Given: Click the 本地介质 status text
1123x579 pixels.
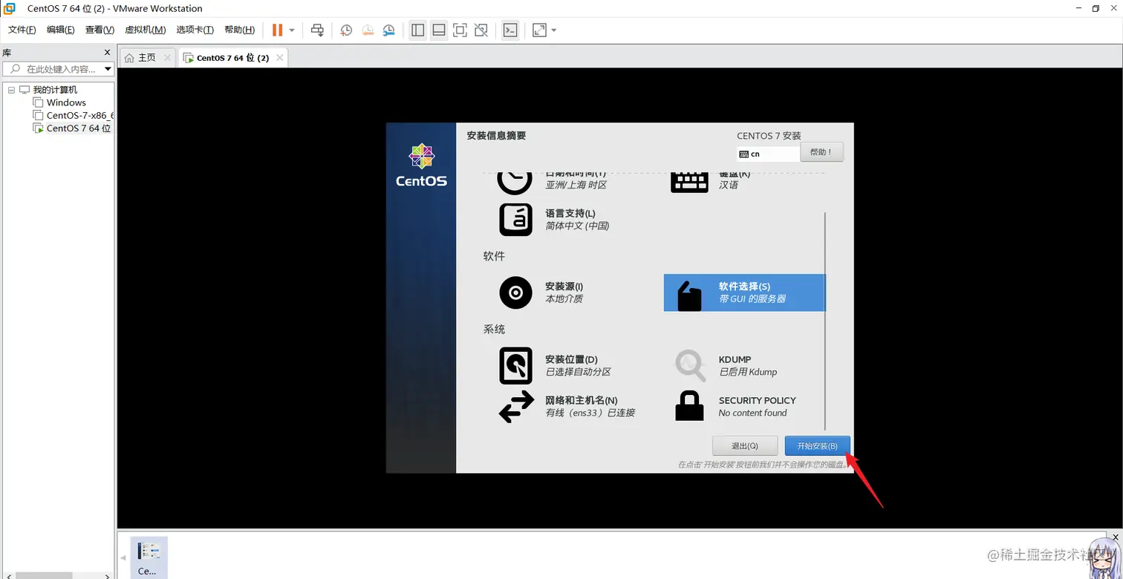Looking at the screenshot, I should pos(564,299).
